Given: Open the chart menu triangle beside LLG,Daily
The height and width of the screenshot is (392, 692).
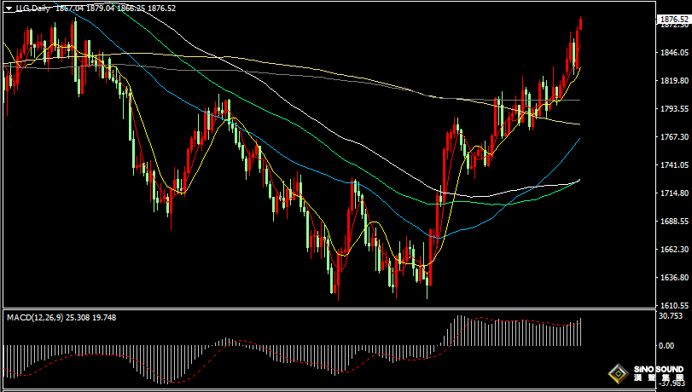Looking at the screenshot, I should [9, 9].
